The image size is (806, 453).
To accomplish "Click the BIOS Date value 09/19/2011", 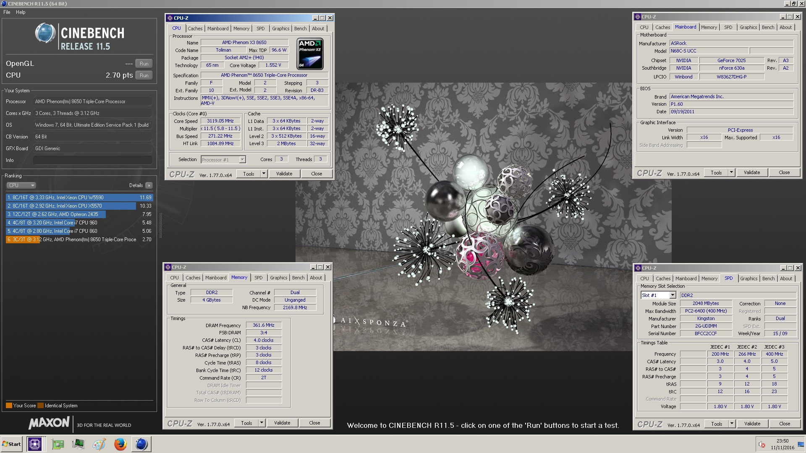I will 731,112.
